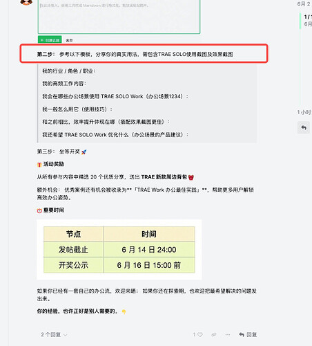Click the like count number 1
This screenshot has height=346, width=312.
pyautogui.click(x=194, y=334)
